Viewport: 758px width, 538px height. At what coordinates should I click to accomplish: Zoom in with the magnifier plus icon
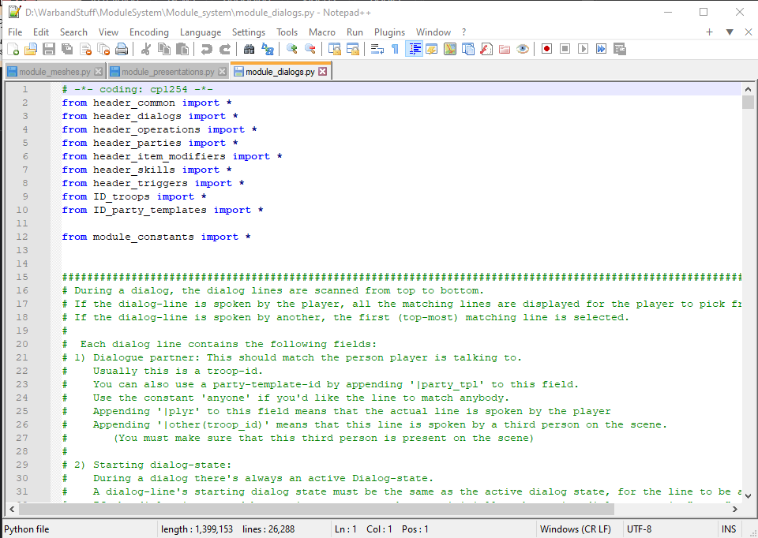[x=291, y=49]
